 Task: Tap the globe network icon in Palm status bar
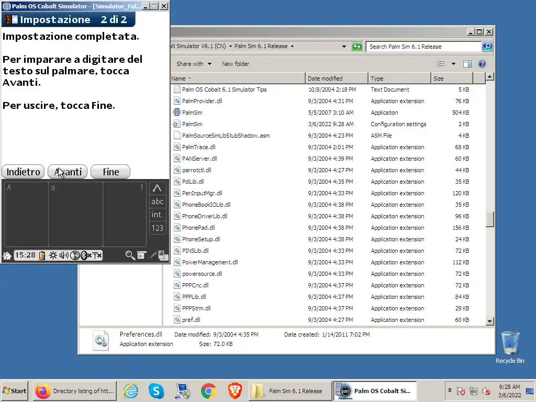click(74, 255)
